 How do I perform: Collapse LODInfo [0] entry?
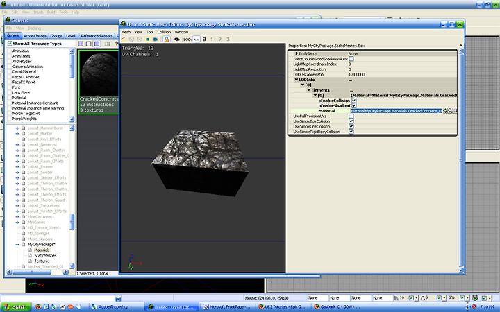pyautogui.click(x=303, y=85)
